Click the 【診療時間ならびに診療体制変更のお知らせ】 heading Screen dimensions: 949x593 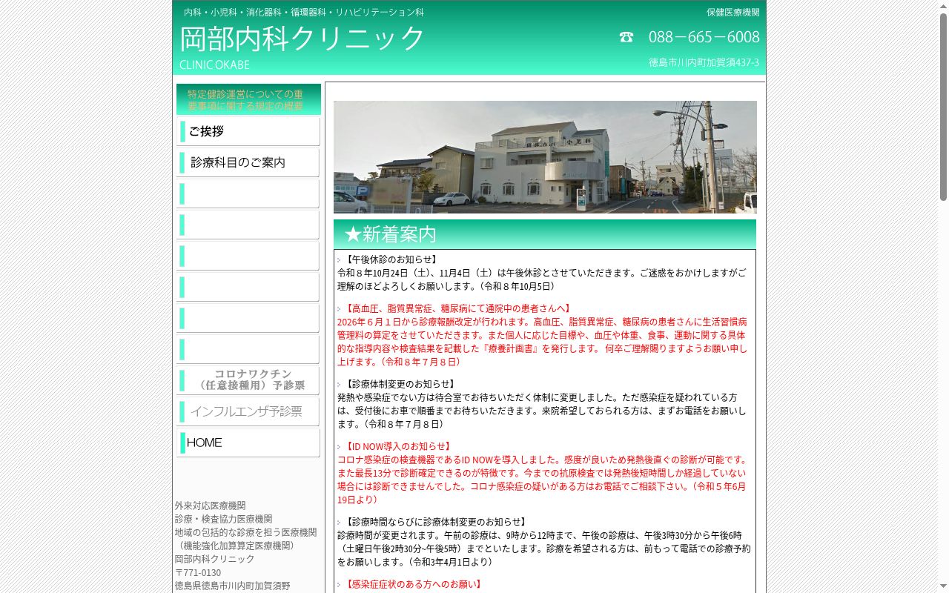pyautogui.click(x=435, y=522)
